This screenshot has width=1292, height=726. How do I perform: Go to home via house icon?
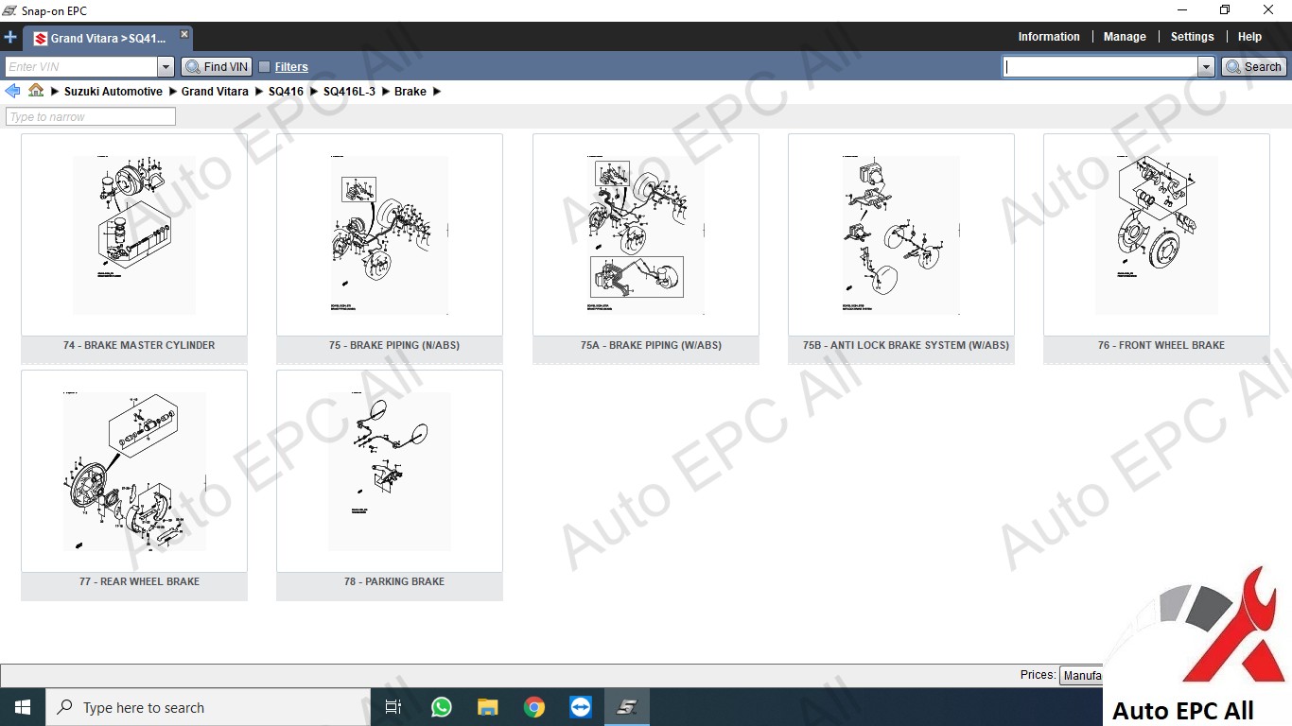[x=36, y=91]
